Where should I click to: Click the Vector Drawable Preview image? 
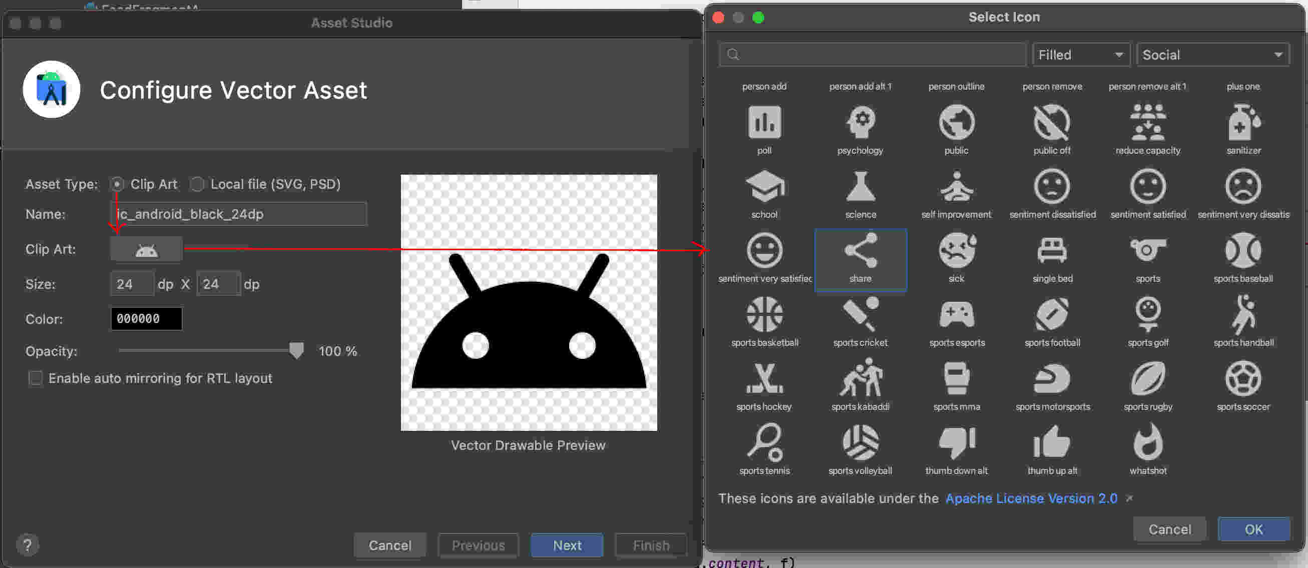(529, 303)
